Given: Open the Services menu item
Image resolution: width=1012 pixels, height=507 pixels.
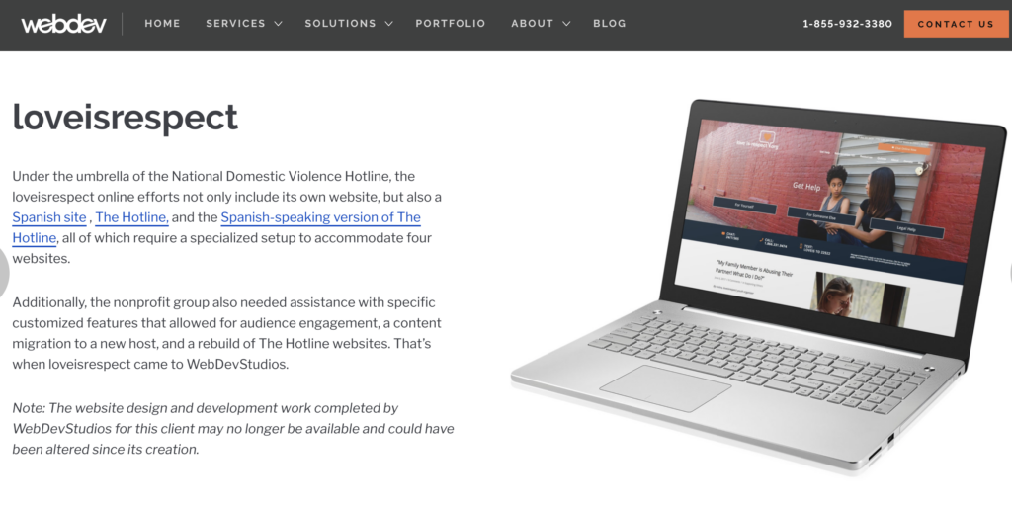Looking at the screenshot, I should [235, 23].
